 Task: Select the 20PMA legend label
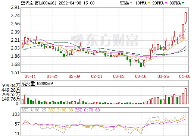[158, 3]
